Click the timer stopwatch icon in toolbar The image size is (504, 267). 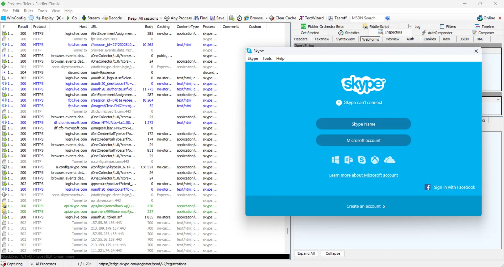[x=239, y=18]
